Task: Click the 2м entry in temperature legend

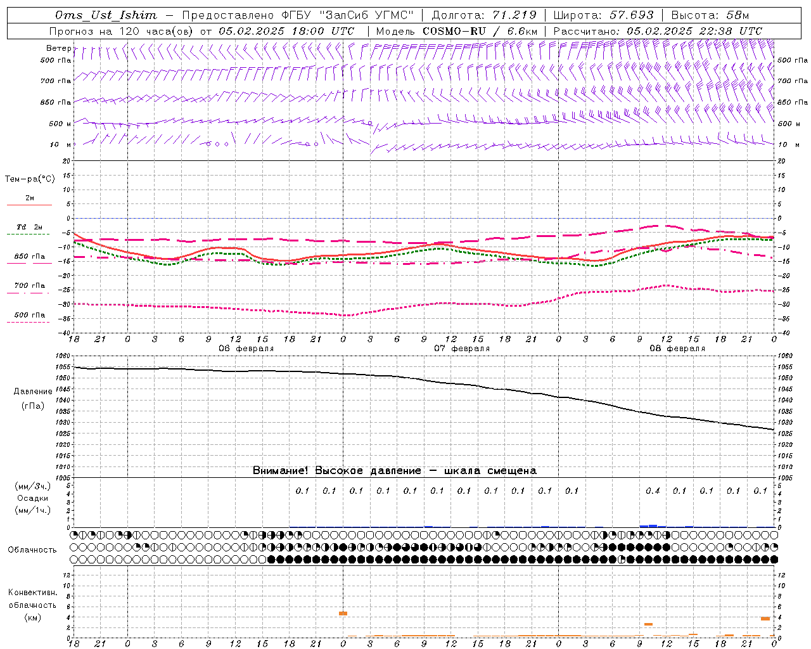Action: click(30, 198)
